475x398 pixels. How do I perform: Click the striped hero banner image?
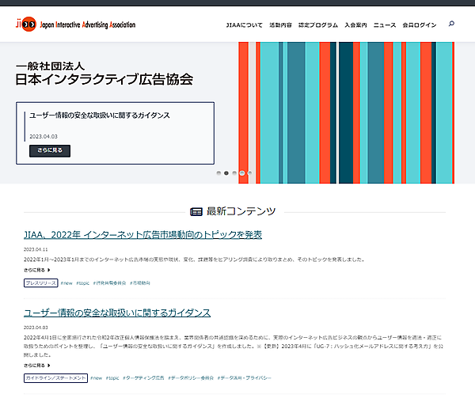356,111
